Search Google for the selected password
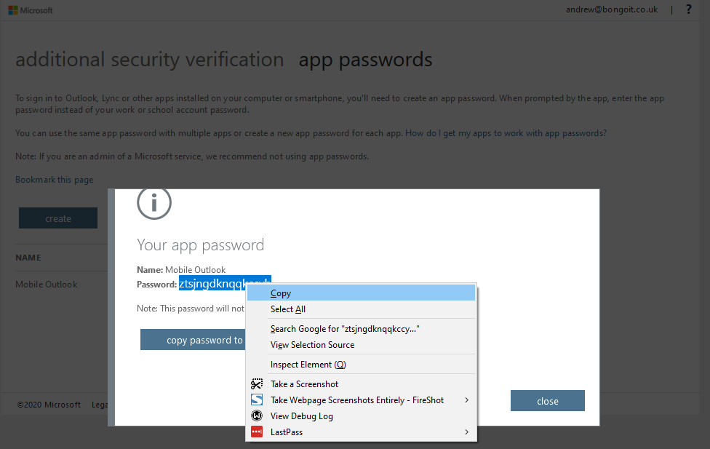 [x=361, y=329]
